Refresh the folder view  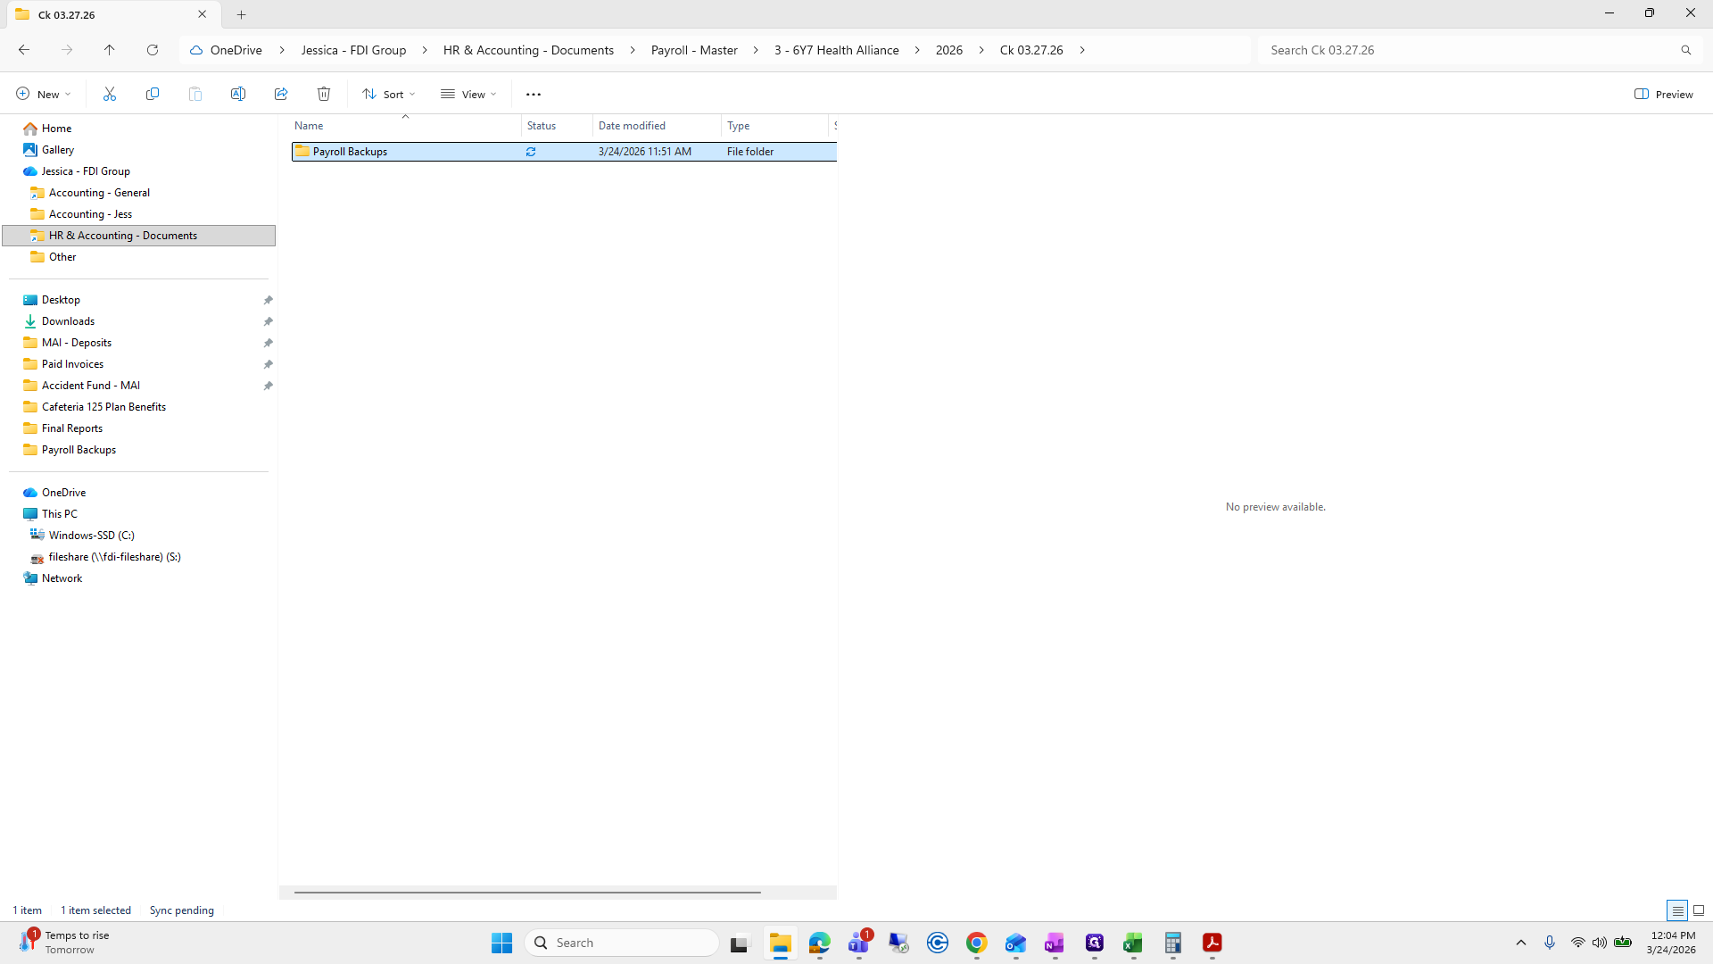click(x=152, y=50)
